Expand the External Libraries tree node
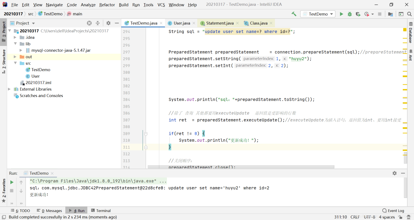 (x=9, y=89)
